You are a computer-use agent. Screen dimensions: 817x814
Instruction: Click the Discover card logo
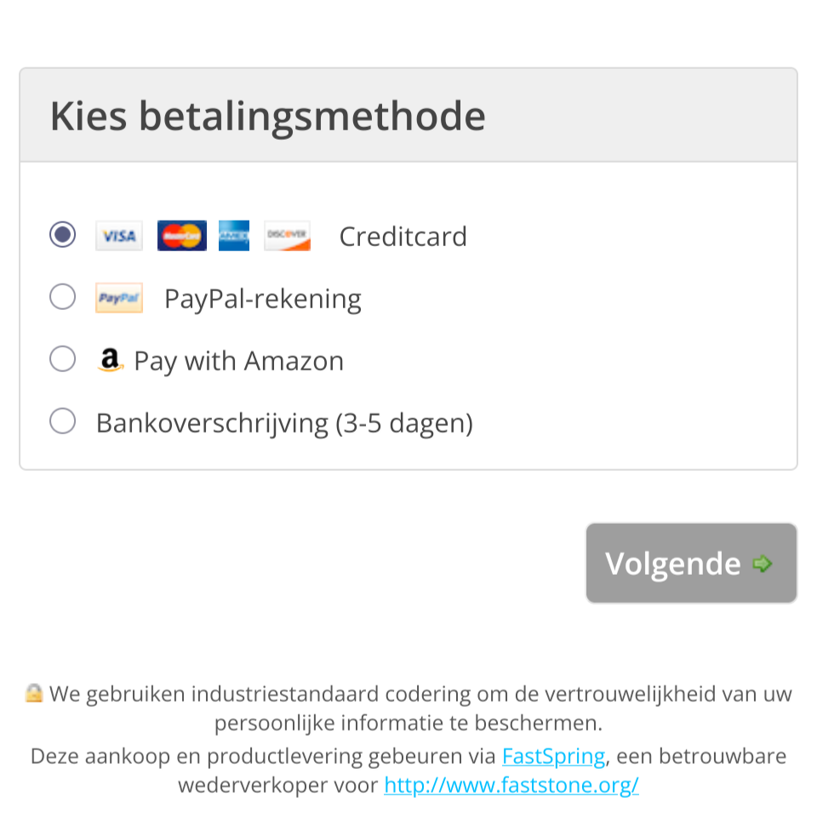287,236
